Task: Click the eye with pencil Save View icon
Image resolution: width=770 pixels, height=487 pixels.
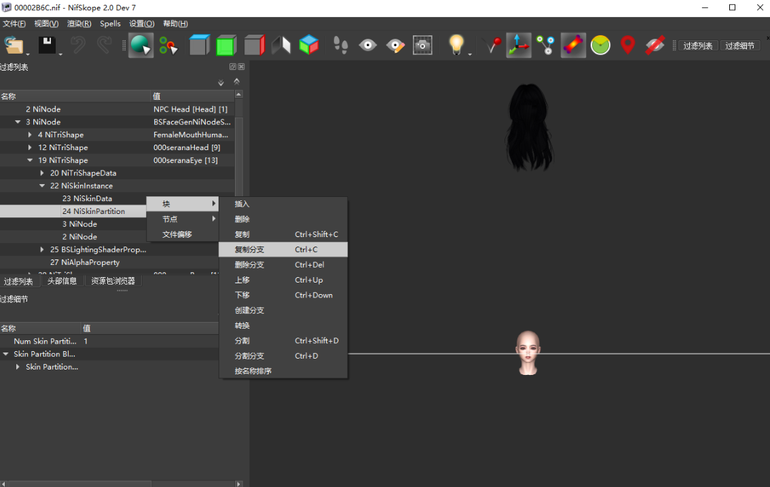Action: pos(395,46)
